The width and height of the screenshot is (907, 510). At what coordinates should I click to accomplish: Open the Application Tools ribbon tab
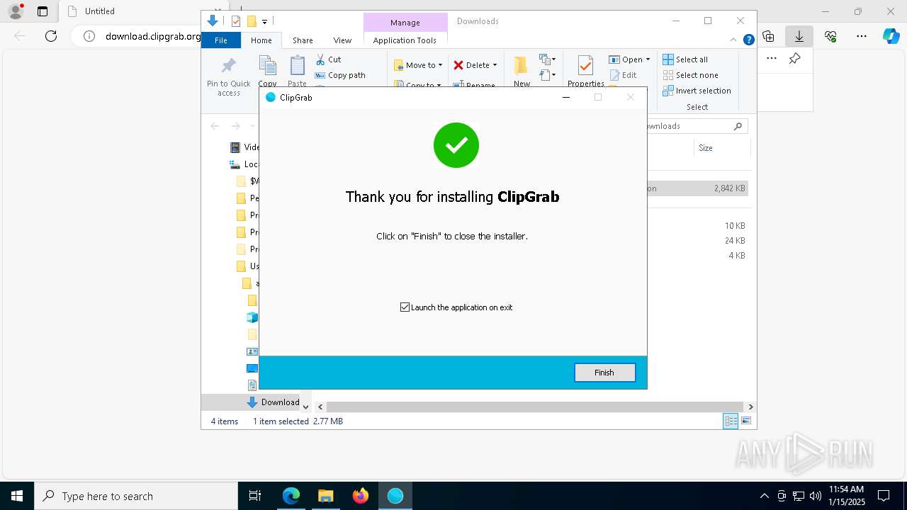coord(405,40)
